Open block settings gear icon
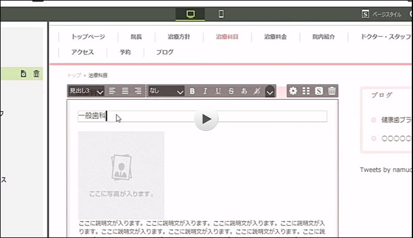413x238 pixels. pyautogui.click(x=293, y=91)
